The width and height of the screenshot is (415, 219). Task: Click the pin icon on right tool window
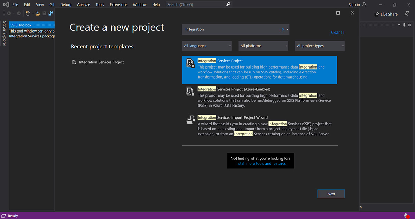pos(404,25)
